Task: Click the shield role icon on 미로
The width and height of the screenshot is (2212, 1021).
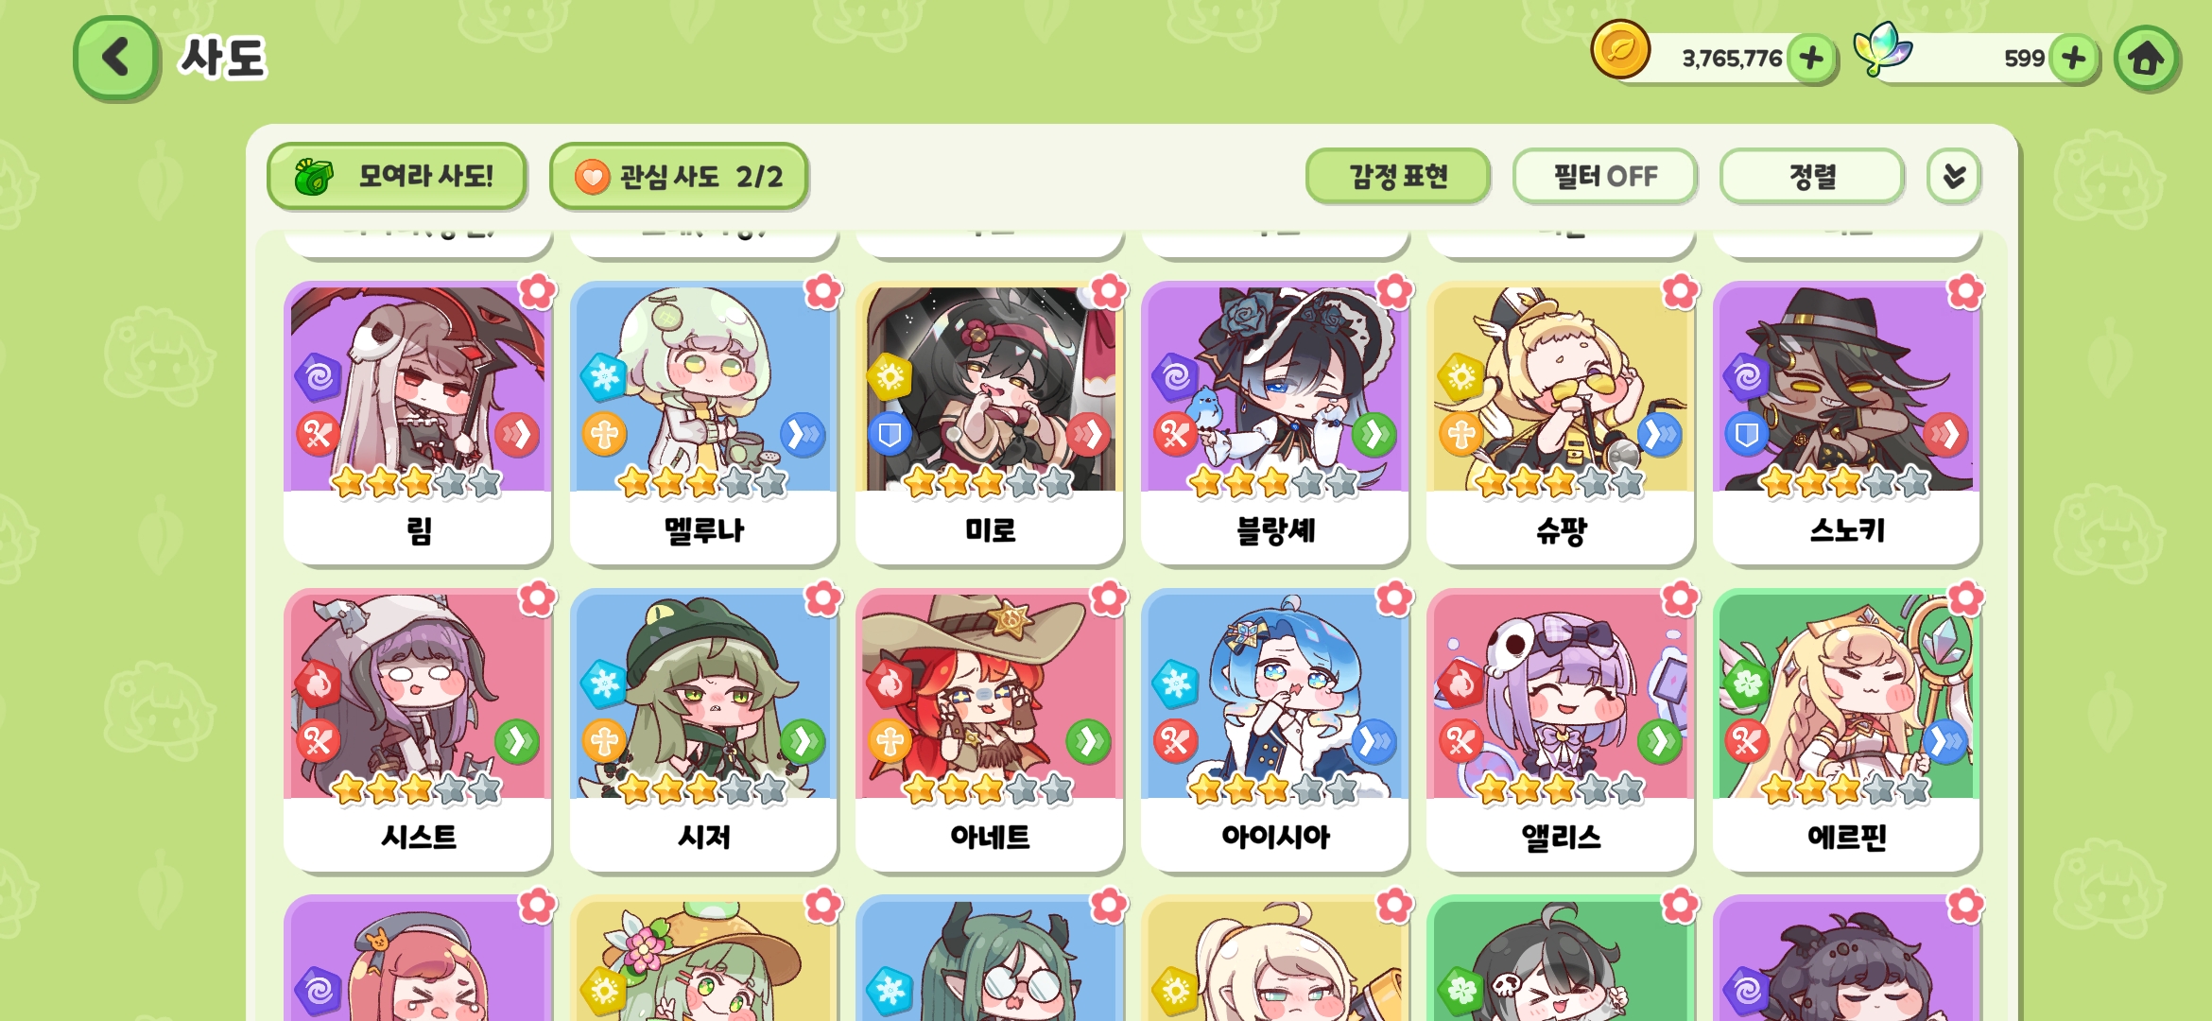Action: (890, 435)
